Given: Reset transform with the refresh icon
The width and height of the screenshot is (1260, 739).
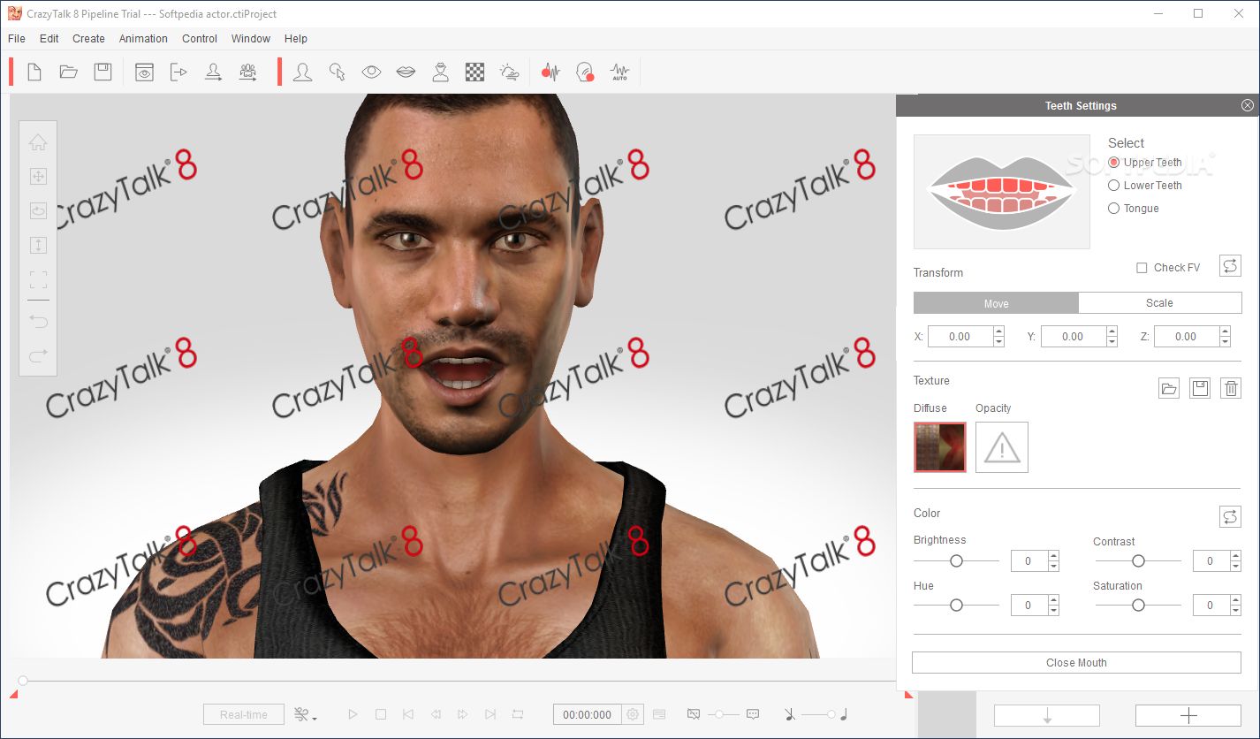Looking at the screenshot, I should click(1230, 266).
